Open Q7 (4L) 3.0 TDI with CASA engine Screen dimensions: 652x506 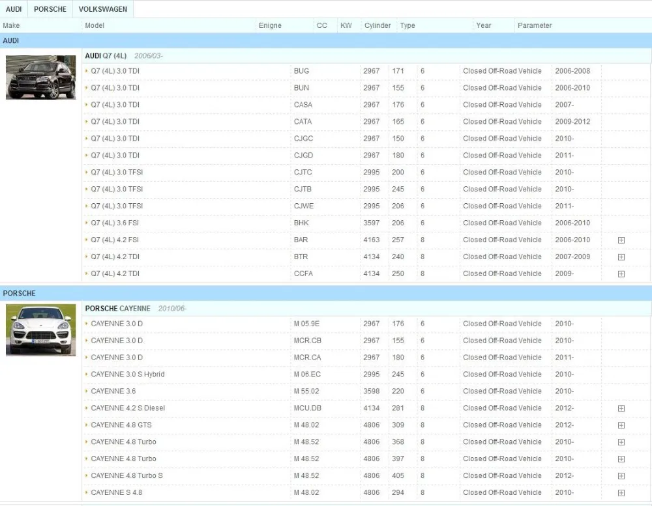tap(115, 105)
